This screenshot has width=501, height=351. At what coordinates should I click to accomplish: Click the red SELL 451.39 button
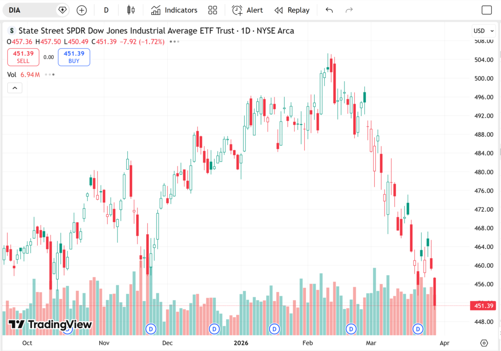(x=23, y=57)
